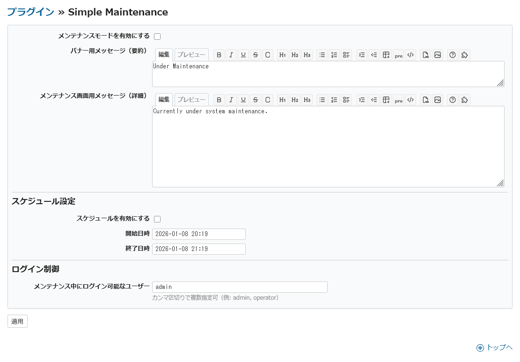Switch to プレビュー tab for banner message
520x362 pixels.
pyautogui.click(x=191, y=55)
